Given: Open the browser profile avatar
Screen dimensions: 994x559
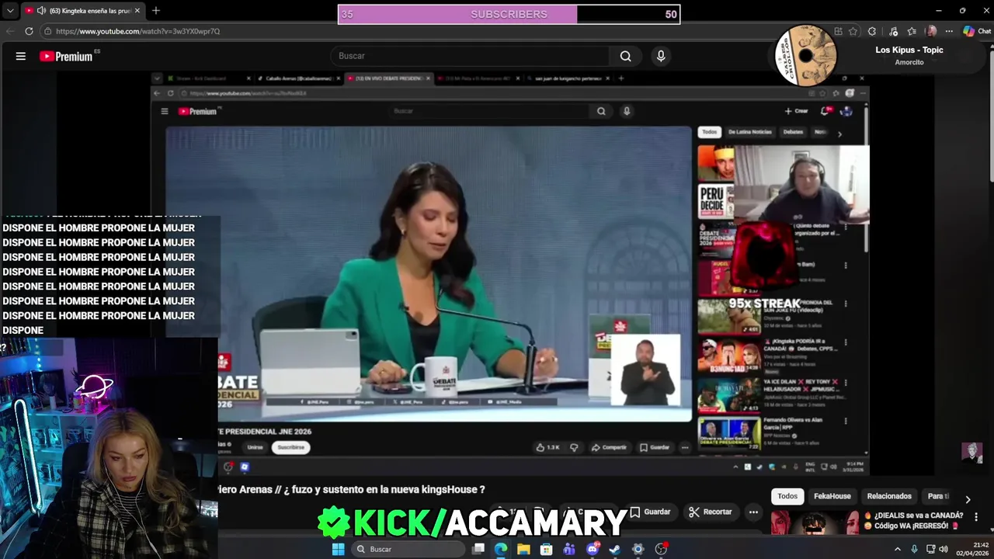Looking at the screenshot, I should point(931,31).
